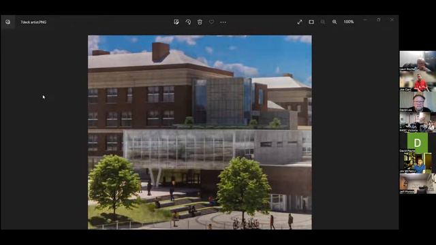Click the 100% zoom level
This screenshot has height=245, width=436.
pos(348,22)
